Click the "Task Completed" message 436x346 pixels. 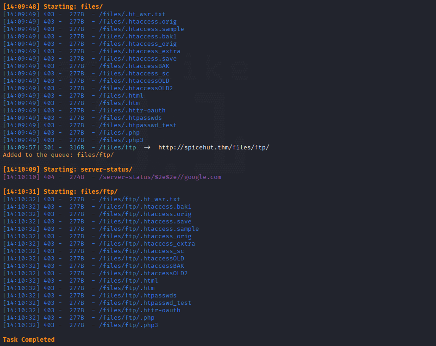point(29,340)
